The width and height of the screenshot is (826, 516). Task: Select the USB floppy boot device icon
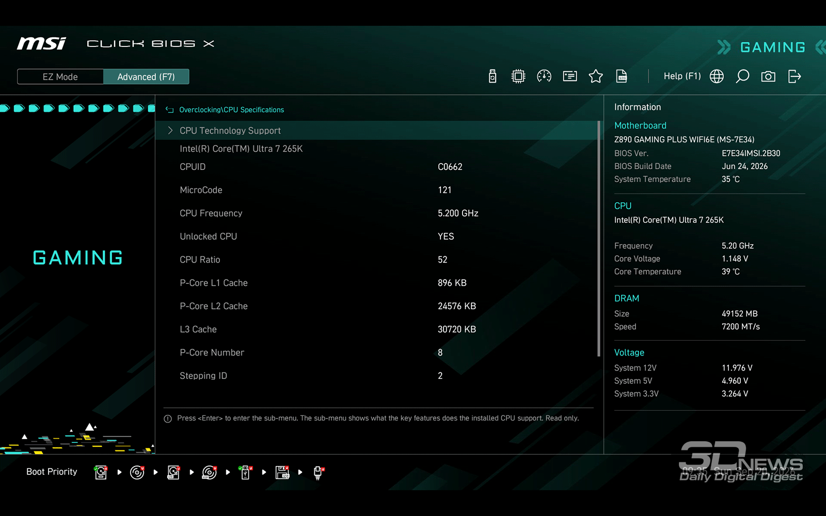(282, 472)
